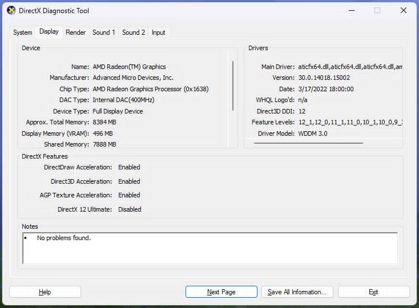The height and width of the screenshot is (308, 419).
Task: Click the Exit button
Action: click(x=373, y=292)
